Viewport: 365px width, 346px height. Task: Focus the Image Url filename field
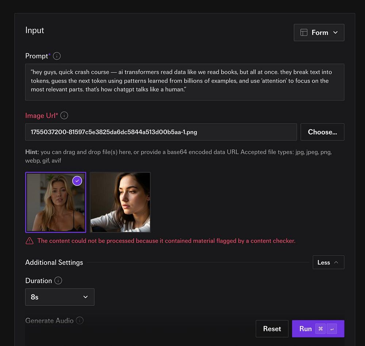click(161, 132)
